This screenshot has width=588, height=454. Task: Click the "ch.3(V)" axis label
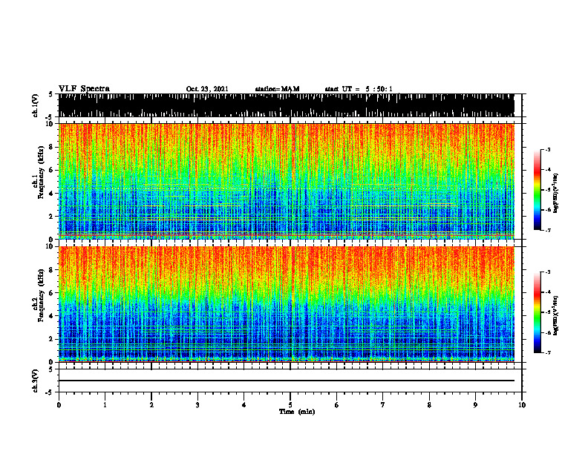[35, 381]
